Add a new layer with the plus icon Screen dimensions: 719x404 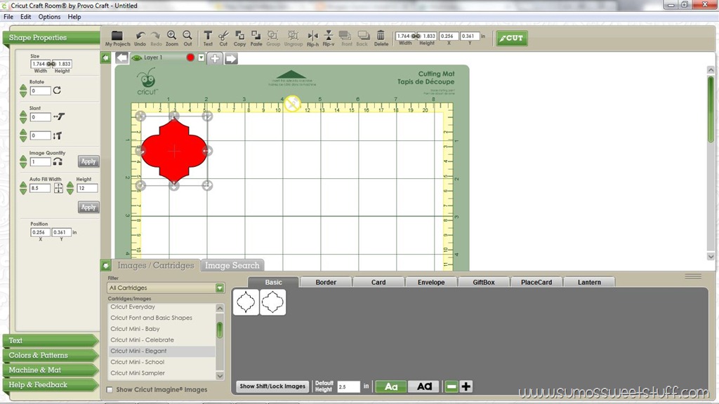click(x=215, y=58)
